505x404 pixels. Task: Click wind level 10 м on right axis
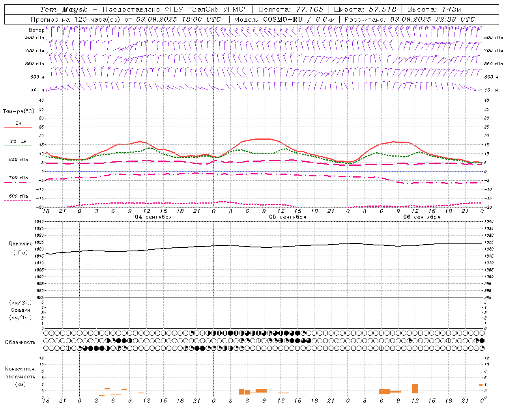pos(491,90)
